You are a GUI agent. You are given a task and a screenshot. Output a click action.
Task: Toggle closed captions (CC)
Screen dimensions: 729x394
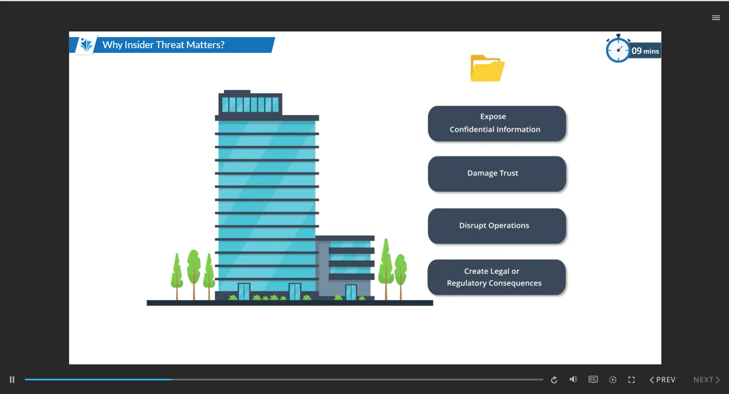593,380
